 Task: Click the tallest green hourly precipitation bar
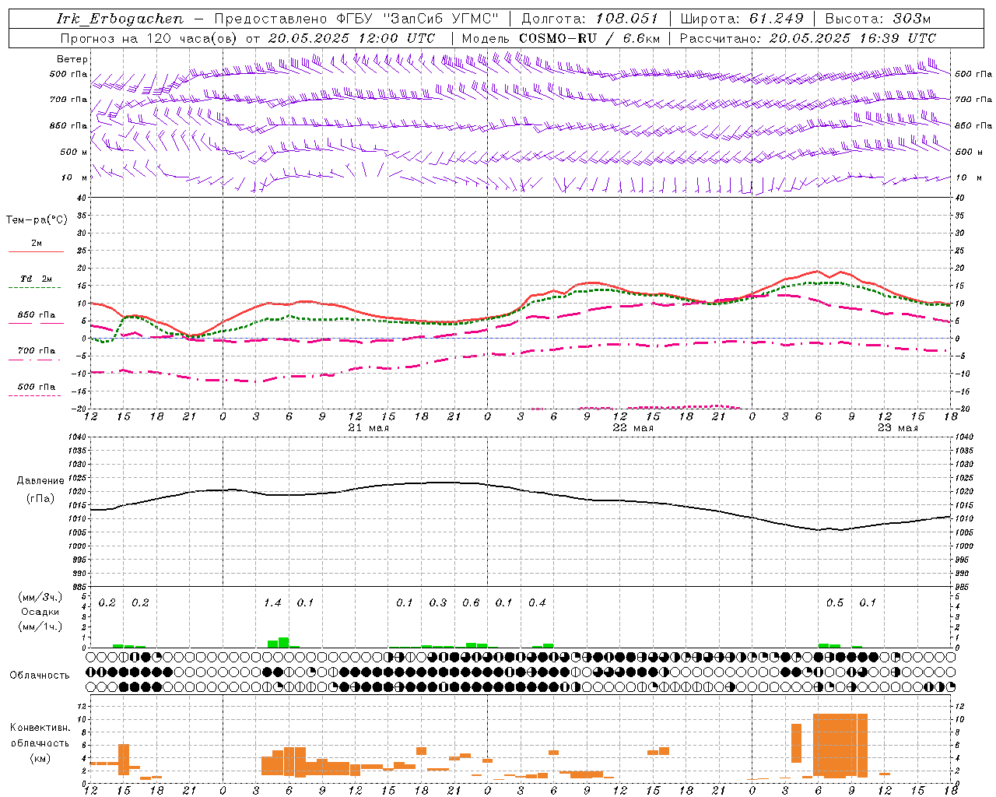pos(284,642)
